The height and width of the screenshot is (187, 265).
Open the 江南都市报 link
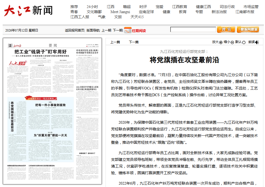(x=245, y=12)
